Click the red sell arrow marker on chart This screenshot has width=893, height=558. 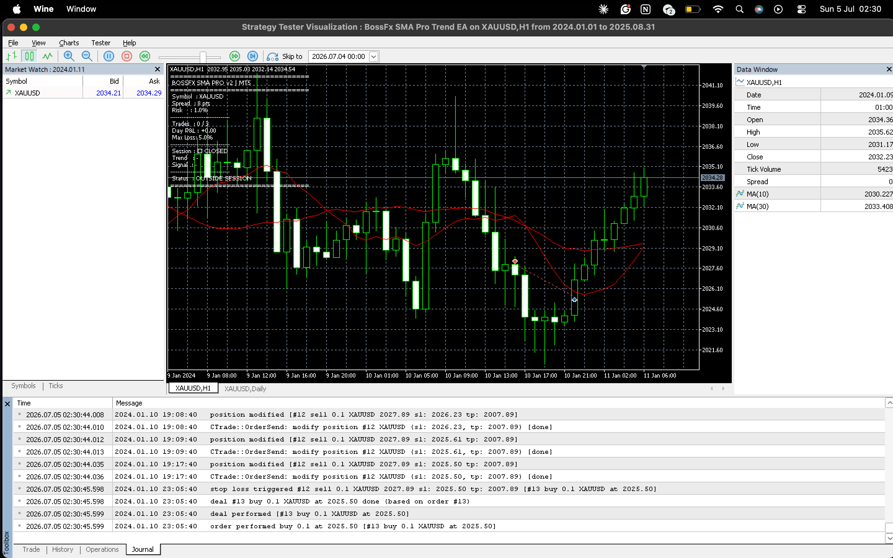point(515,261)
